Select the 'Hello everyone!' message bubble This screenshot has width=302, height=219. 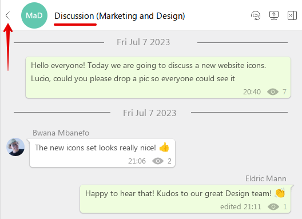(158, 77)
